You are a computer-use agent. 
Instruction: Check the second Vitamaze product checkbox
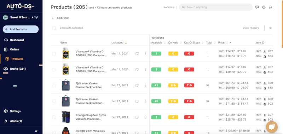(54, 69)
